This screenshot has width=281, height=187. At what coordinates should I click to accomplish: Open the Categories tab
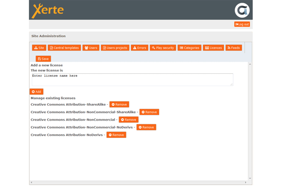click(190, 48)
